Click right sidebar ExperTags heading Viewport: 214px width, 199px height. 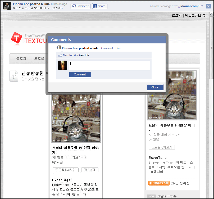point(157,158)
